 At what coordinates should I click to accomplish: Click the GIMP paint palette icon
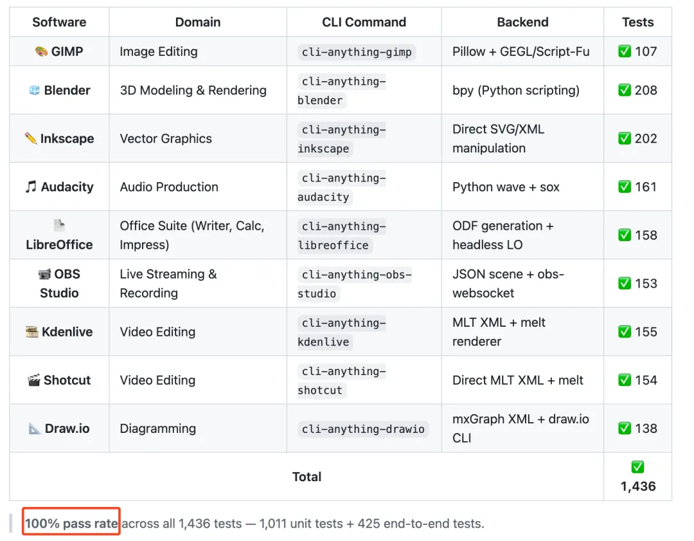pyautogui.click(x=41, y=51)
